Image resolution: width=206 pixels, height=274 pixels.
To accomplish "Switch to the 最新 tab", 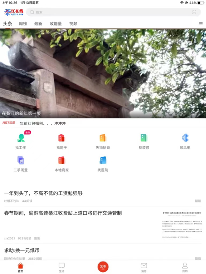I will [x=38, y=24].
